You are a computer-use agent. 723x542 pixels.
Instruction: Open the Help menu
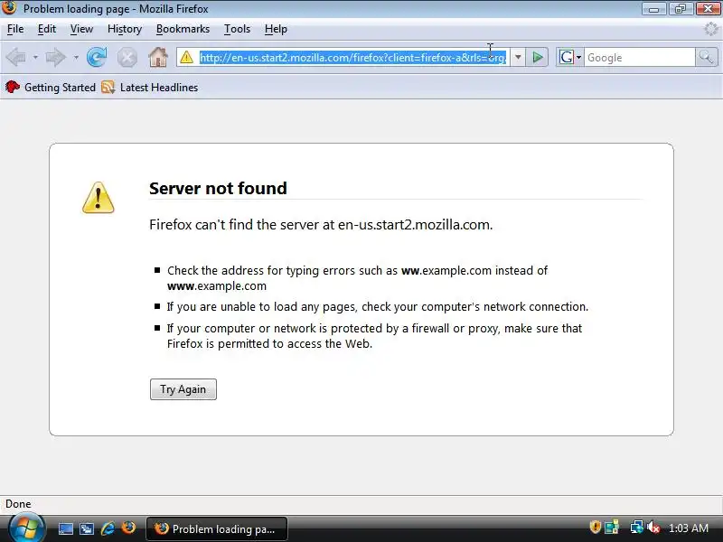tap(276, 29)
